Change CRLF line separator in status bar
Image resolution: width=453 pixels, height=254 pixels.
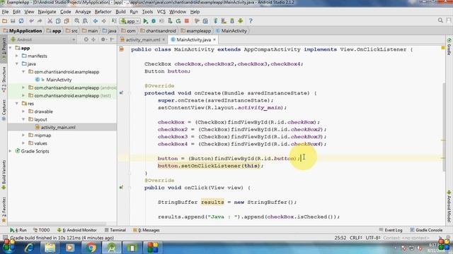(355, 238)
